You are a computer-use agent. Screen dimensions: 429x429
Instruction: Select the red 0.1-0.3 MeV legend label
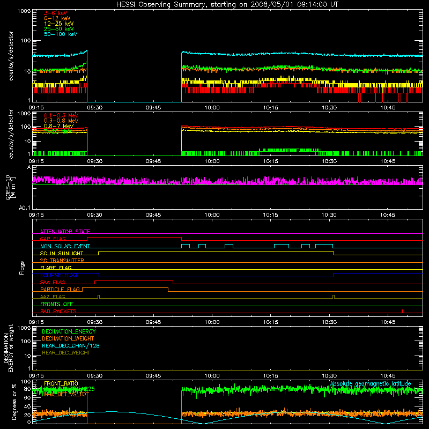[x=61, y=116]
